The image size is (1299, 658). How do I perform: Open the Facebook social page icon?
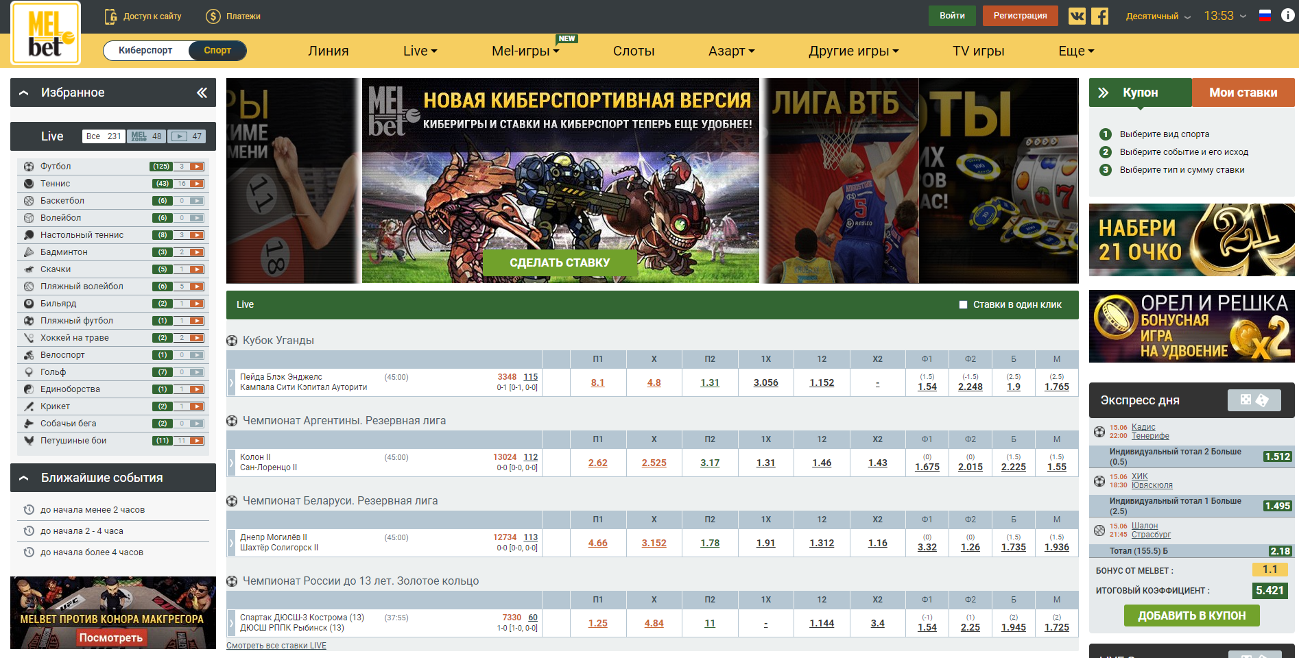point(1099,16)
